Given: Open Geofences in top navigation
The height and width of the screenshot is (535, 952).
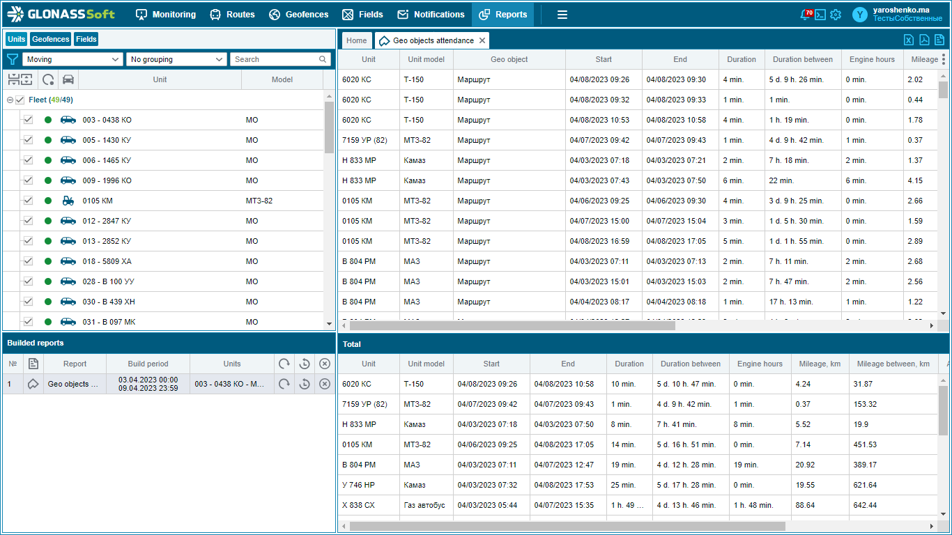Looking at the screenshot, I should [298, 15].
